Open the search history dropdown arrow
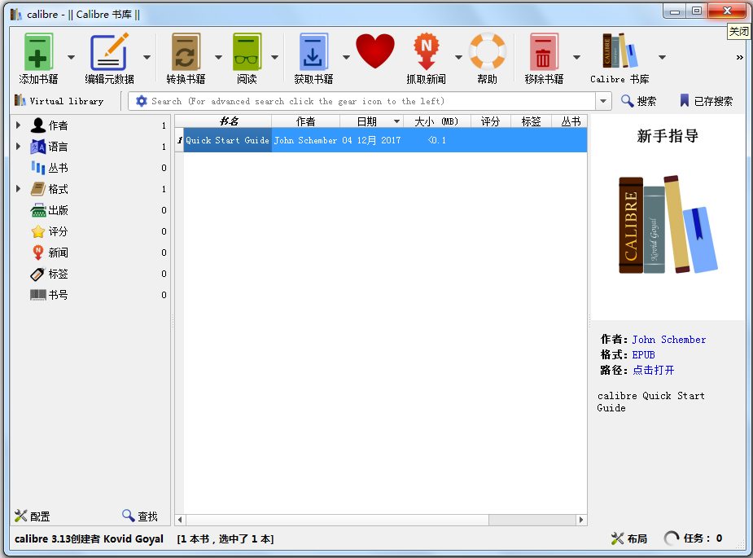753x558 pixels. [x=603, y=101]
